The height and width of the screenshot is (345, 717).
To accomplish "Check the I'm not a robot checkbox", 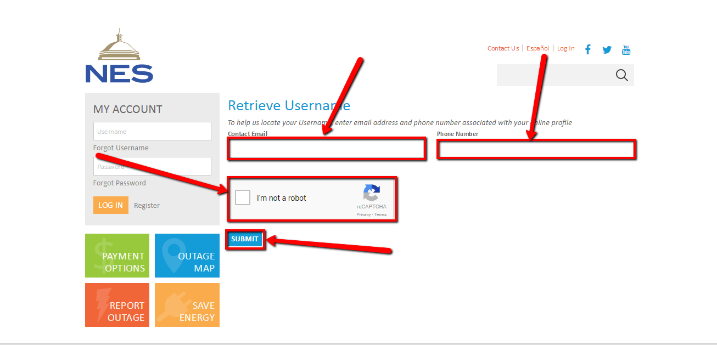I will click(x=242, y=197).
